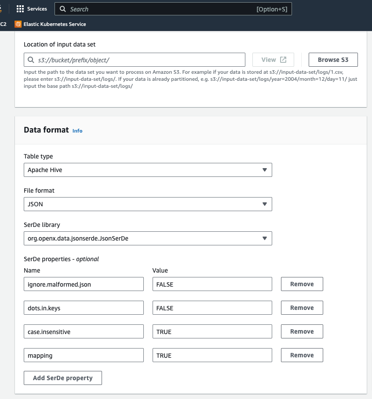
Task: Remove the mapping property
Action: [302, 355]
